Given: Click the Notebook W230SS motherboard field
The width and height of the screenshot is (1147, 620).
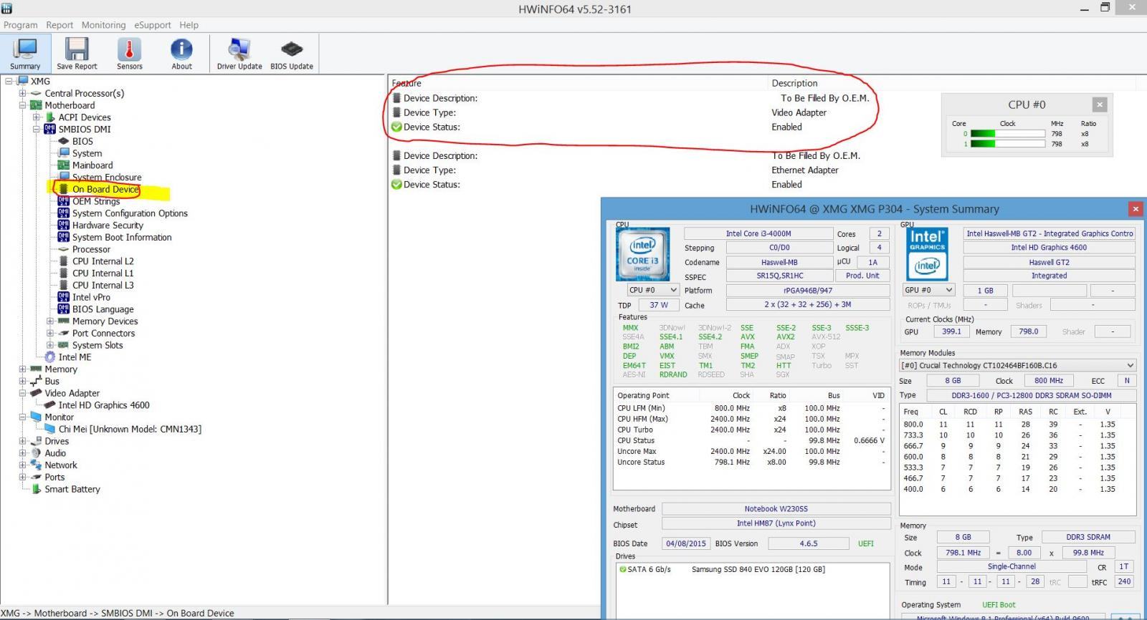Looking at the screenshot, I should pos(776,509).
